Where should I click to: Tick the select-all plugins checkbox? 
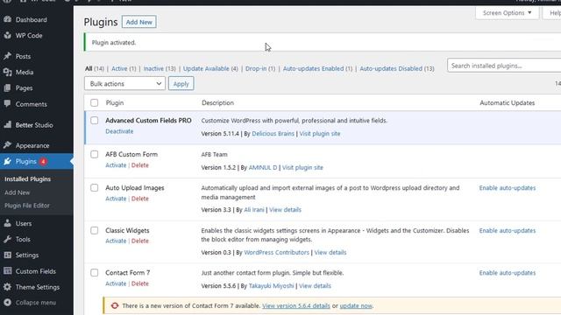94,103
